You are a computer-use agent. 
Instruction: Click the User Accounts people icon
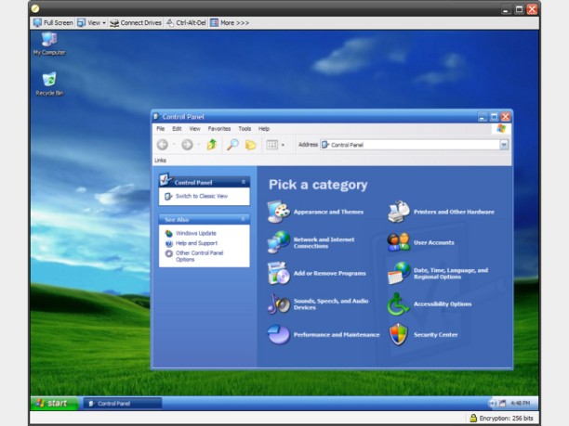pos(399,242)
